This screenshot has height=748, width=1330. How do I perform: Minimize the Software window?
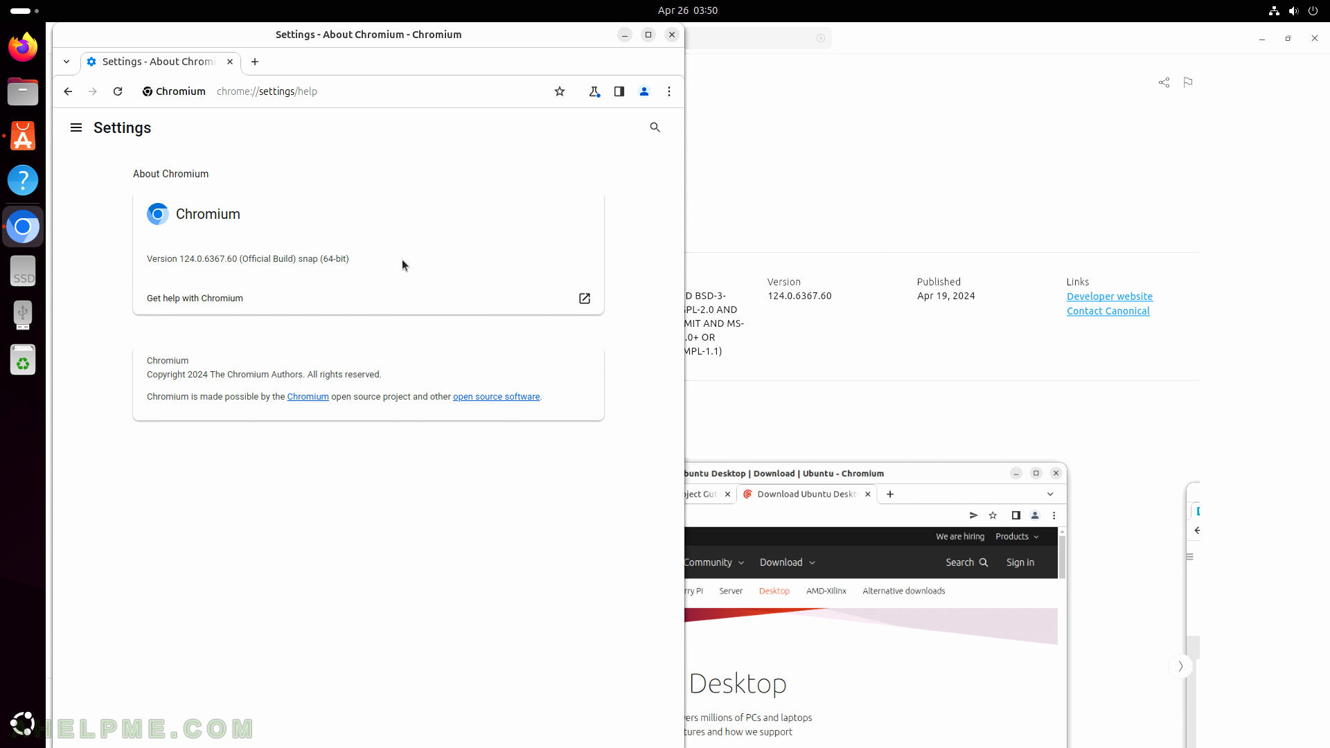[1262, 39]
